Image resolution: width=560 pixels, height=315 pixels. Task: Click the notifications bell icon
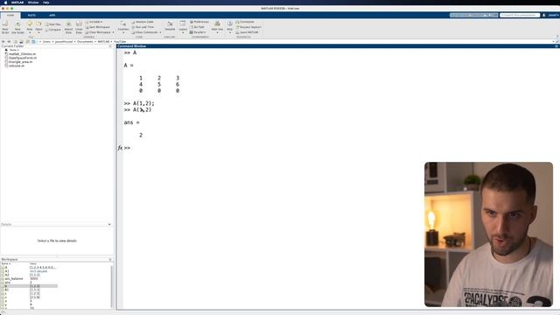[544, 15]
